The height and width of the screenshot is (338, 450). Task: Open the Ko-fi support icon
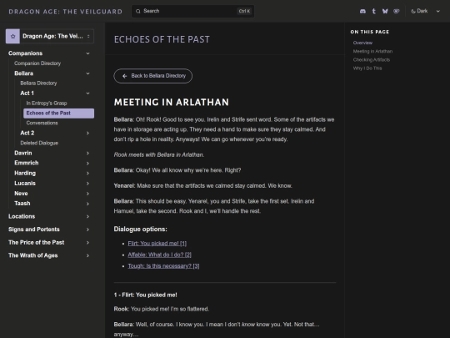point(397,11)
